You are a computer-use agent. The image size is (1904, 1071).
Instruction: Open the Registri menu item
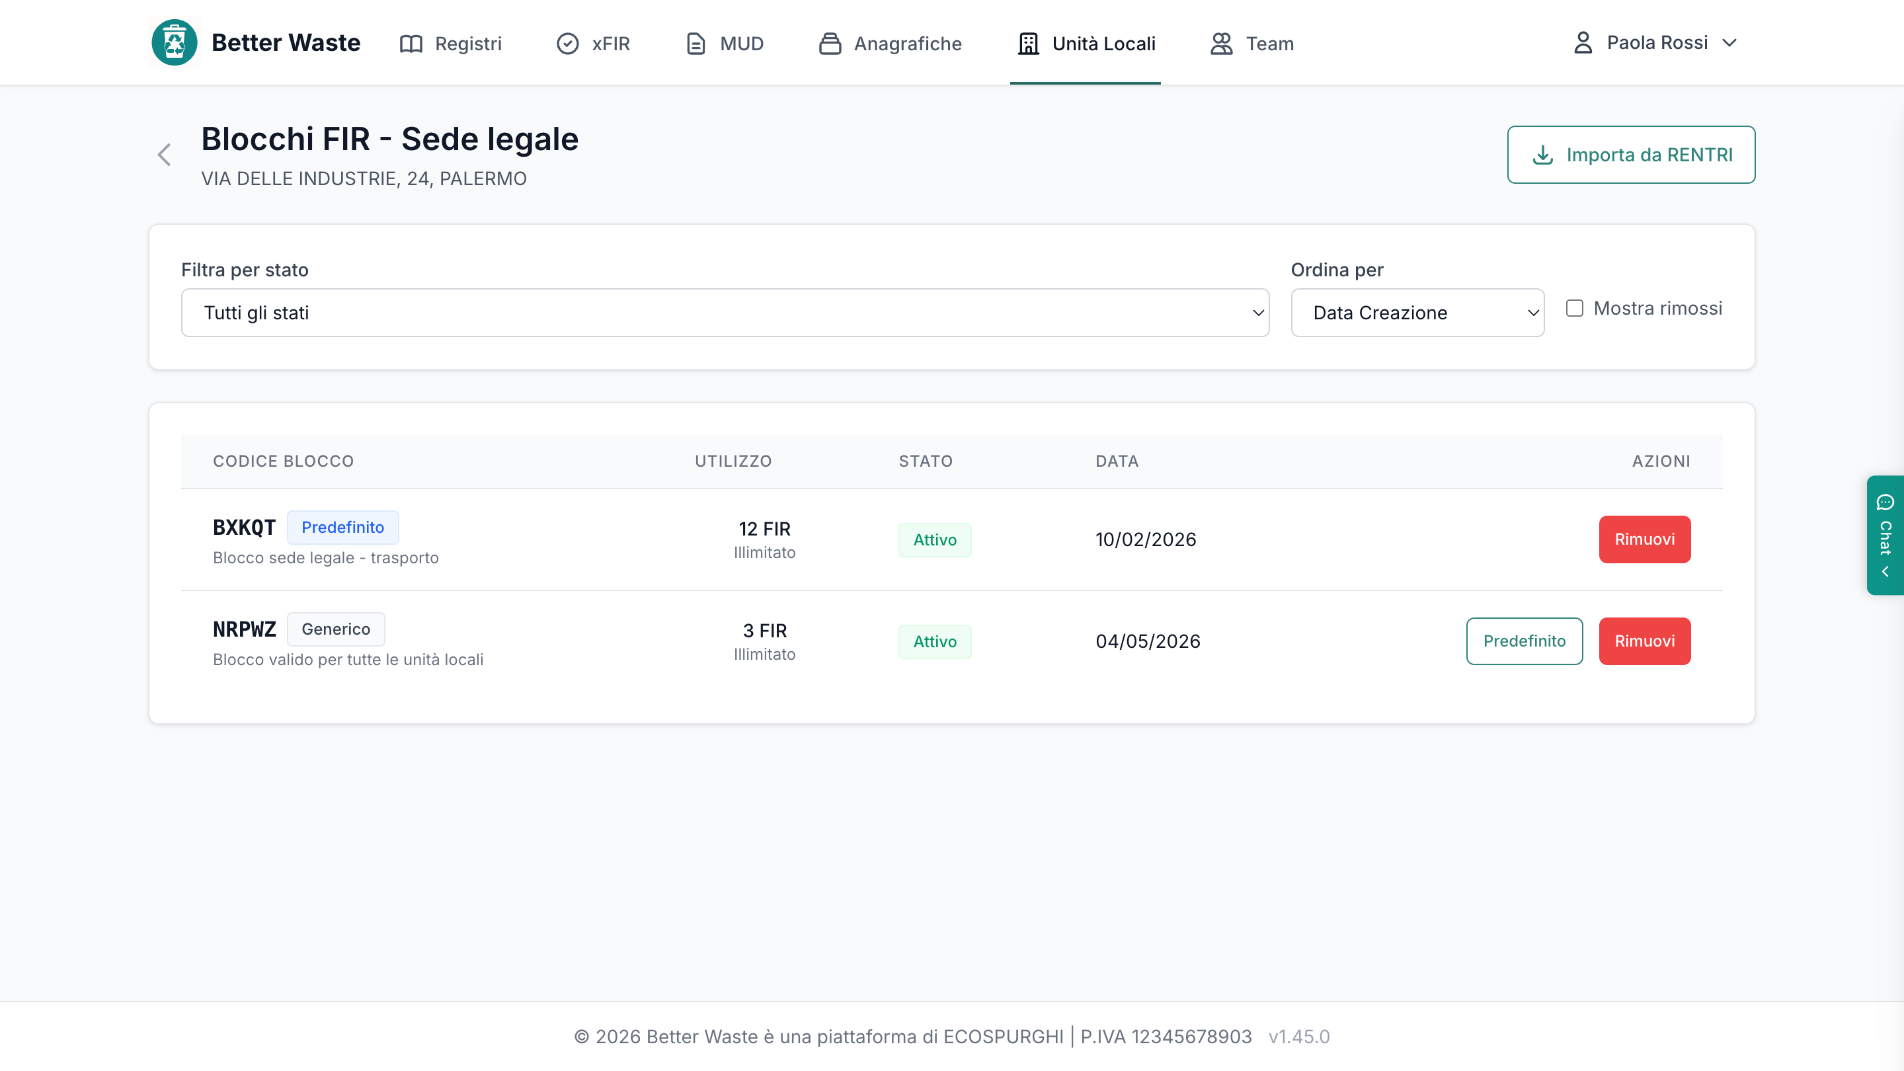[451, 44]
